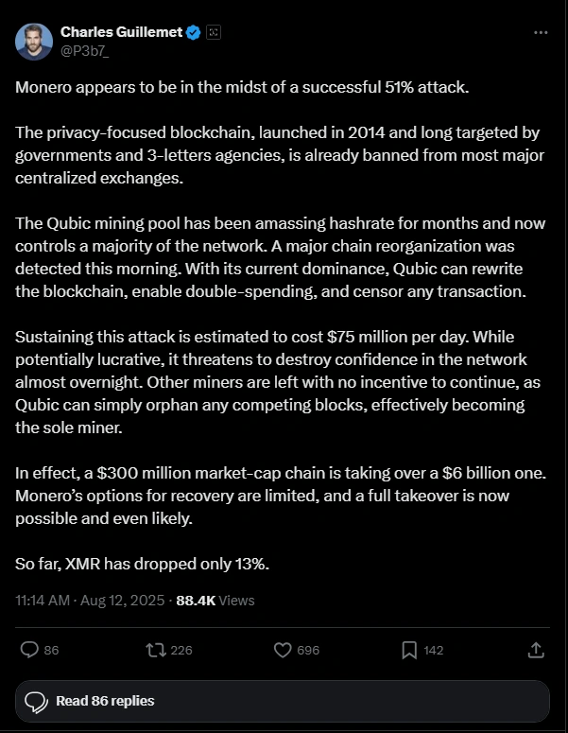Click the 86 reply count beside the bubble
Viewport: 568px width, 733px height.
[51, 651]
